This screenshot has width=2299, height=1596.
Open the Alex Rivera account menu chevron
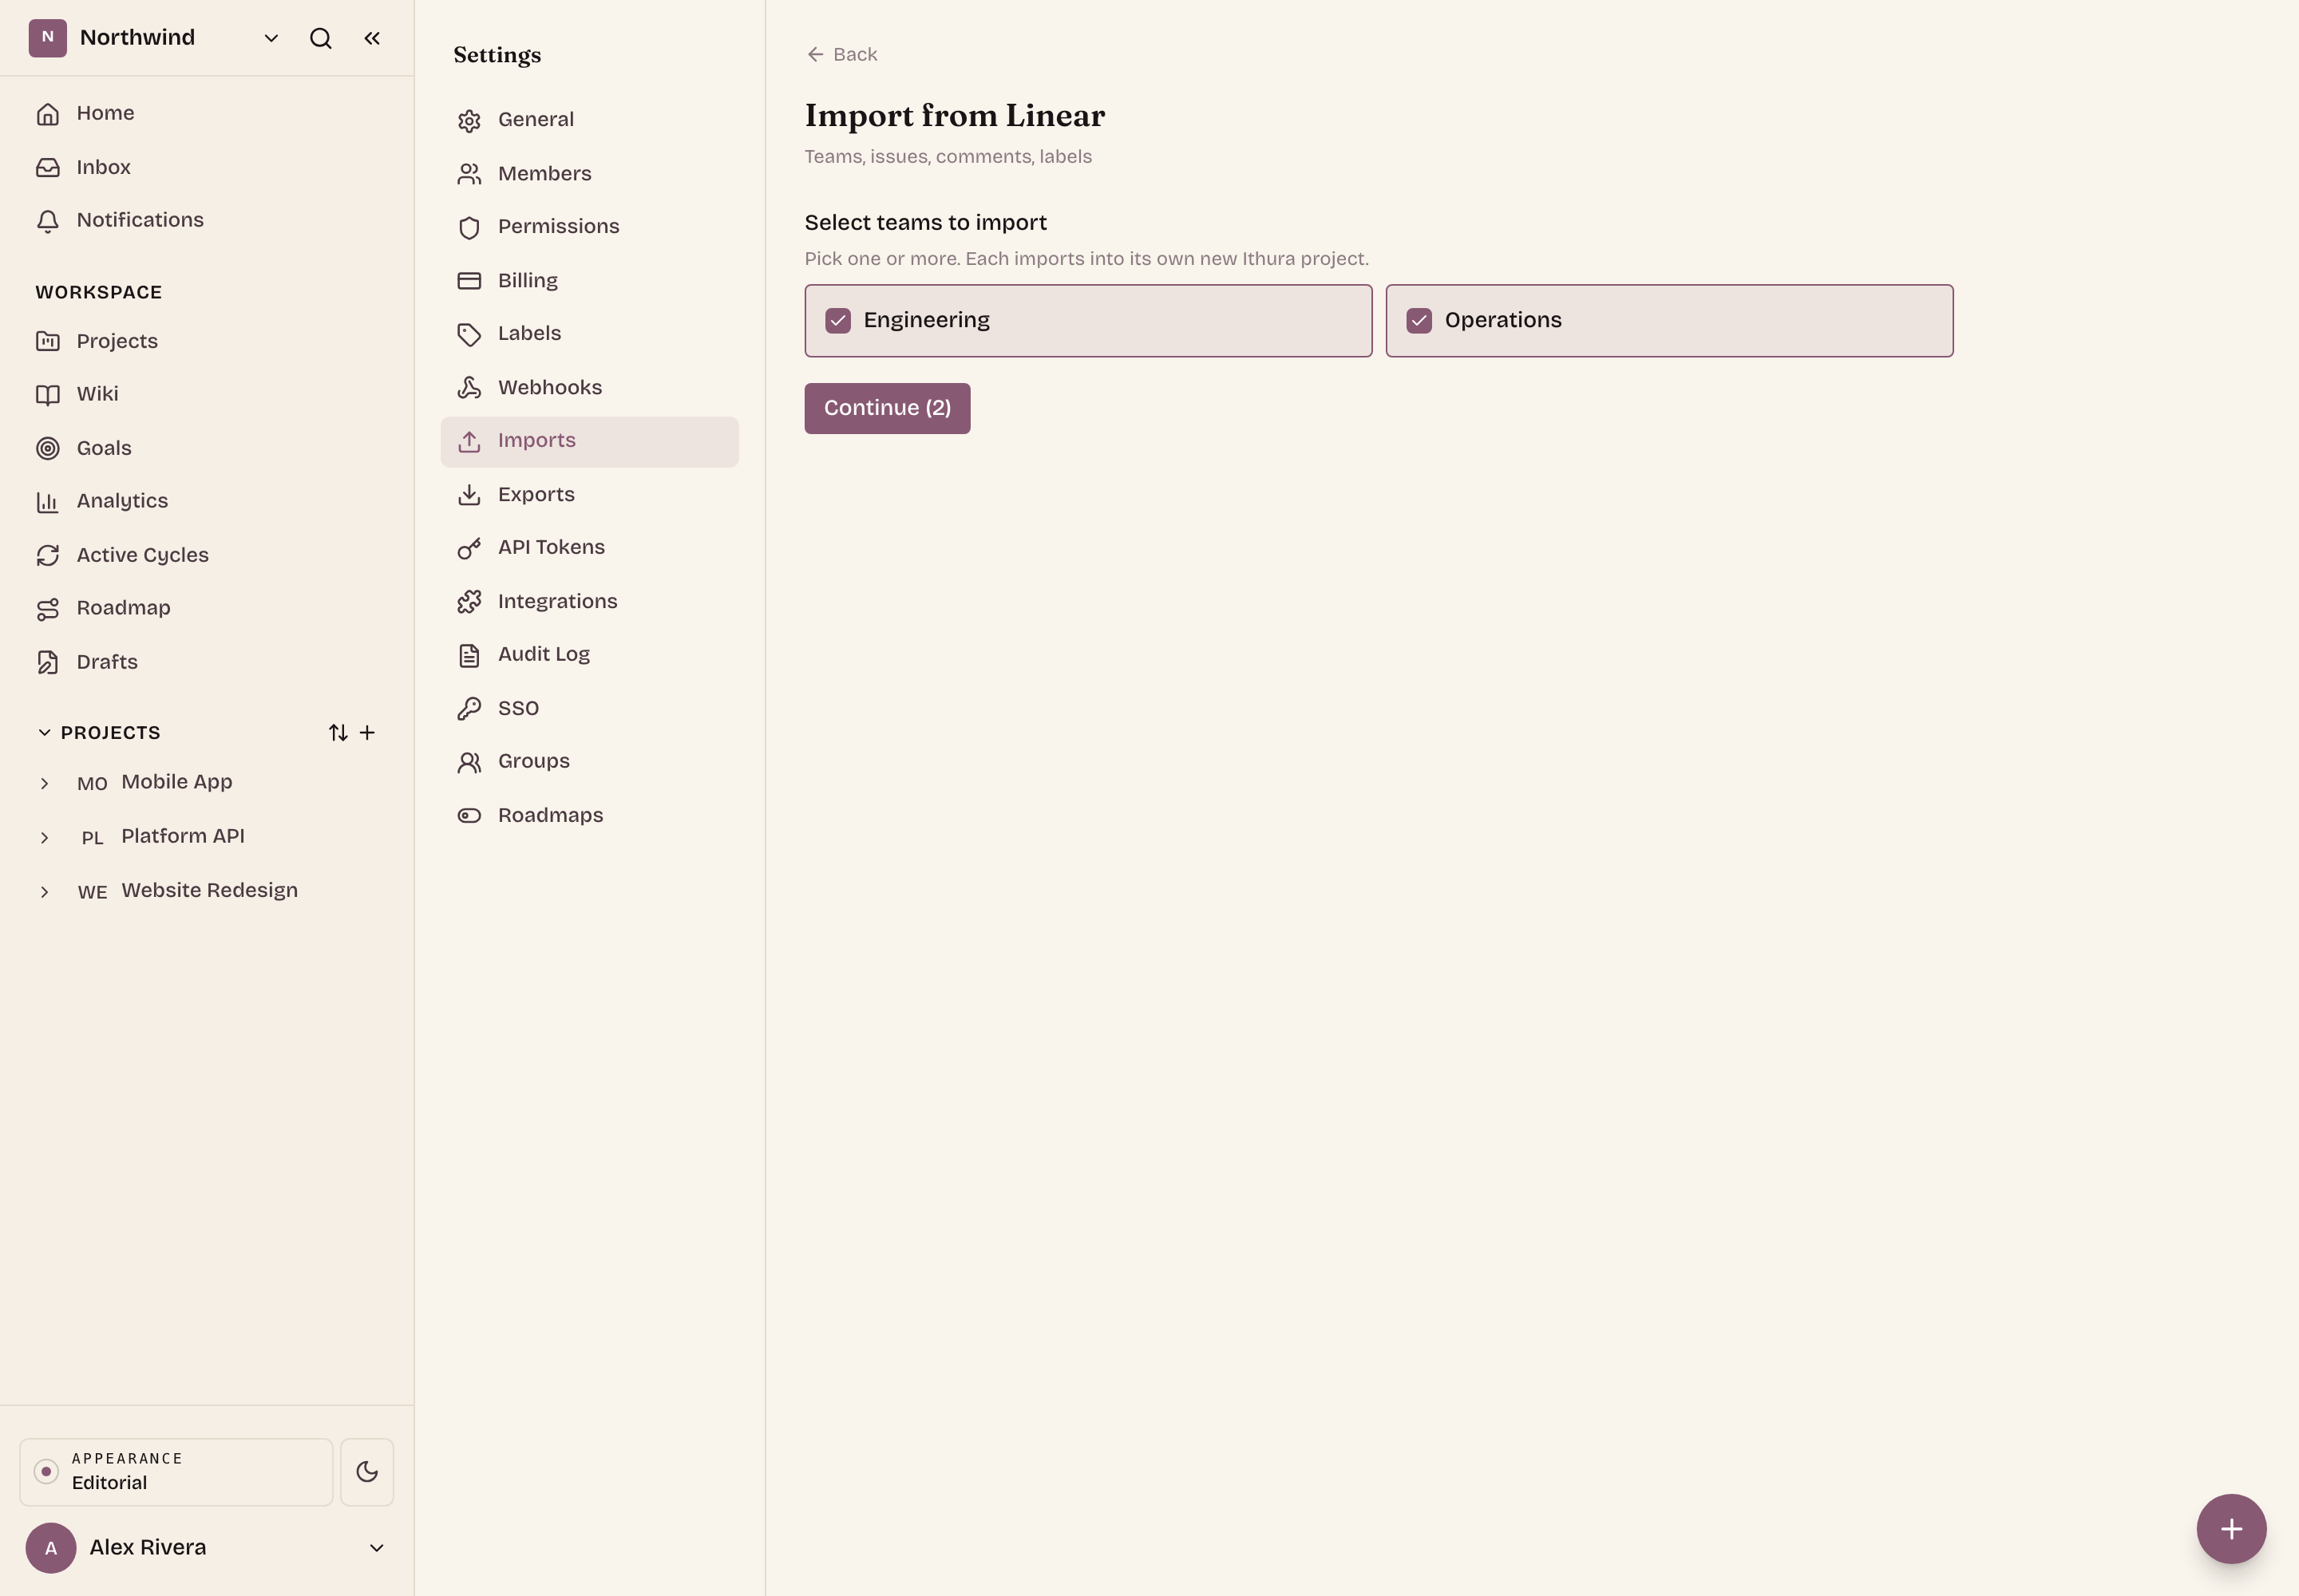377,1547
